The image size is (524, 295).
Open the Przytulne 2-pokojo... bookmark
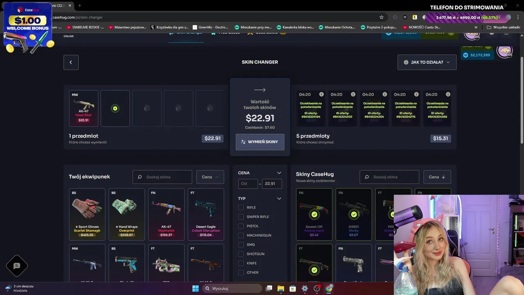(x=379, y=27)
